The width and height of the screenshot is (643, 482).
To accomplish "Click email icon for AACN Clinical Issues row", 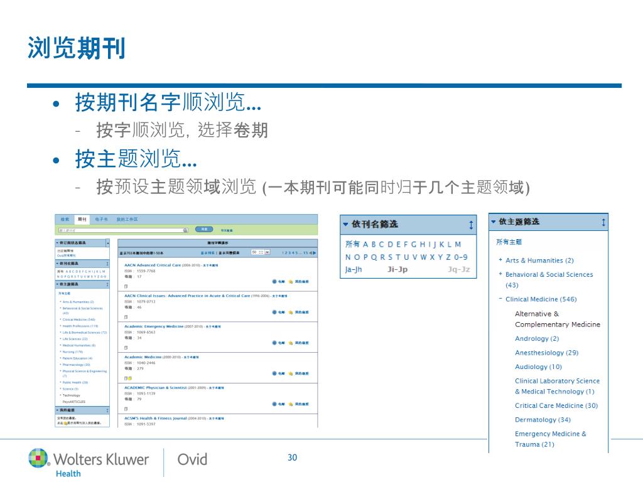I will click(274, 313).
